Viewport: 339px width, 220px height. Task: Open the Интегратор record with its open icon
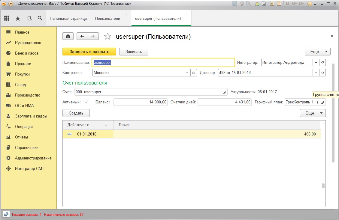pyautogui.click(x=322, y=63)
